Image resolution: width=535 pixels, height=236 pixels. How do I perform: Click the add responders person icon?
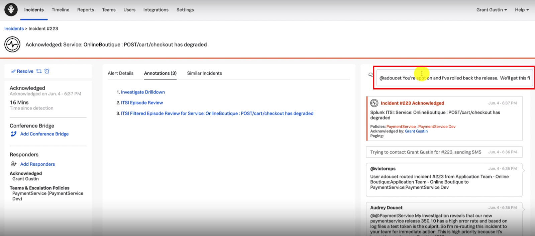click(x=13, y=164)
